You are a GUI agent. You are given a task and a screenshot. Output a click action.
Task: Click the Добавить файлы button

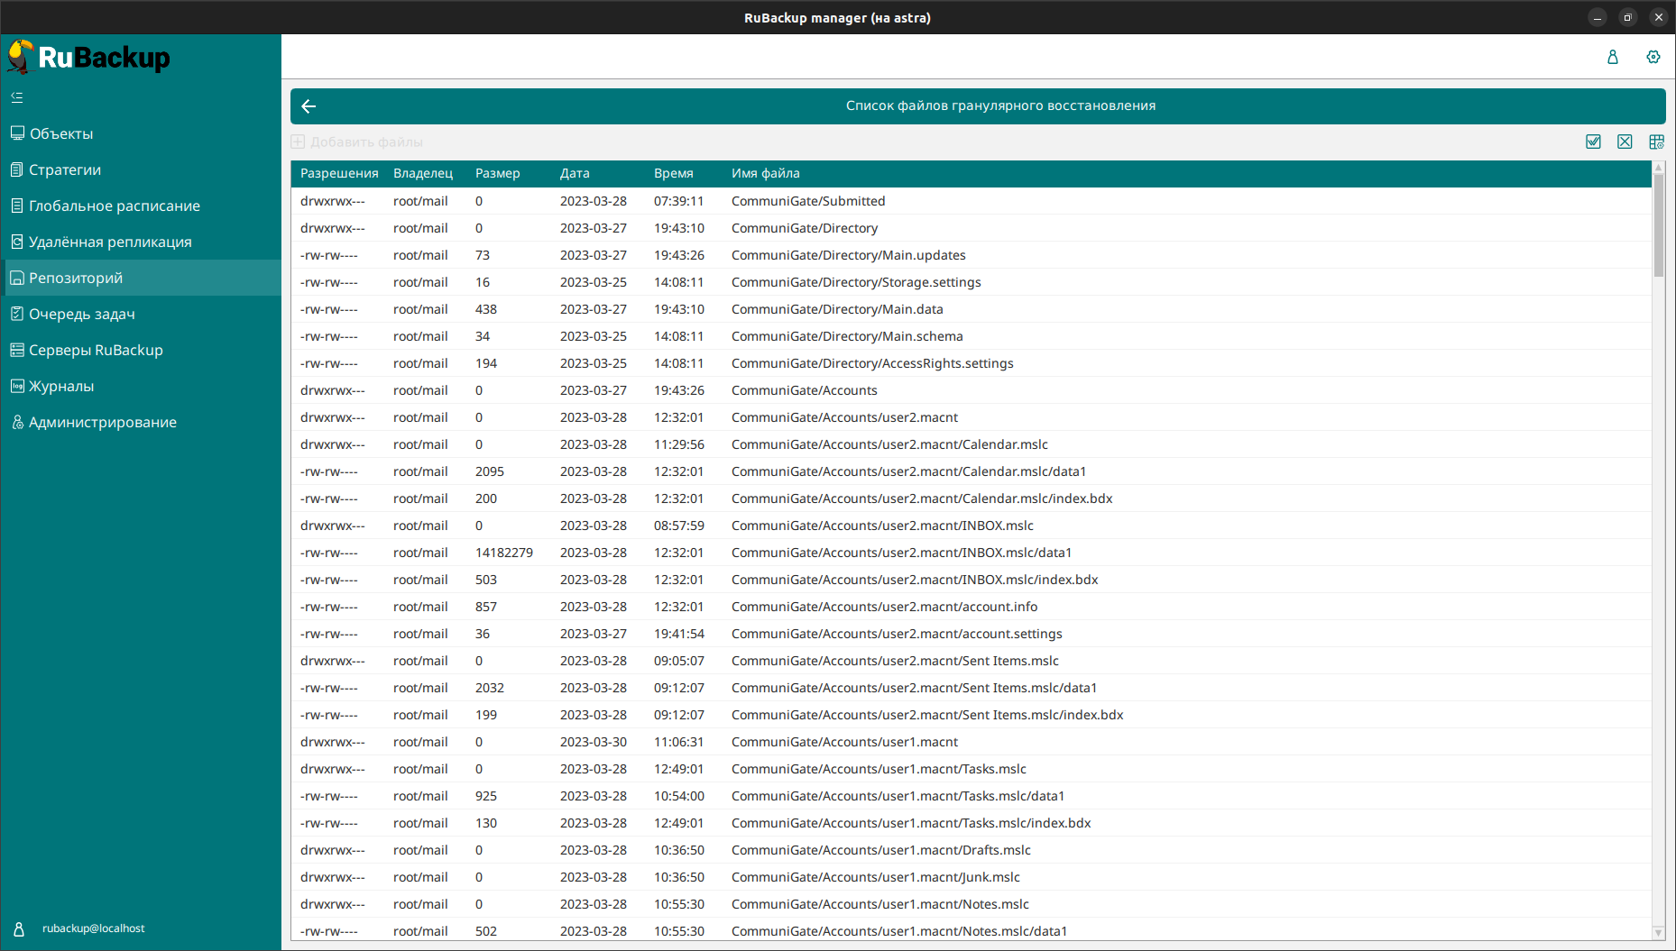click(357, 142)
